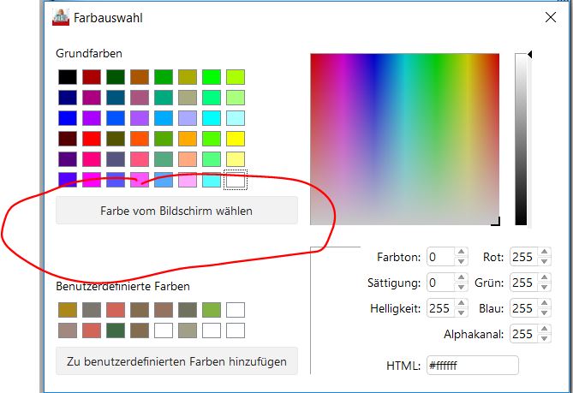Click the Blau value field
This screenshot has width=573, height=393.
tap(524, 308)
